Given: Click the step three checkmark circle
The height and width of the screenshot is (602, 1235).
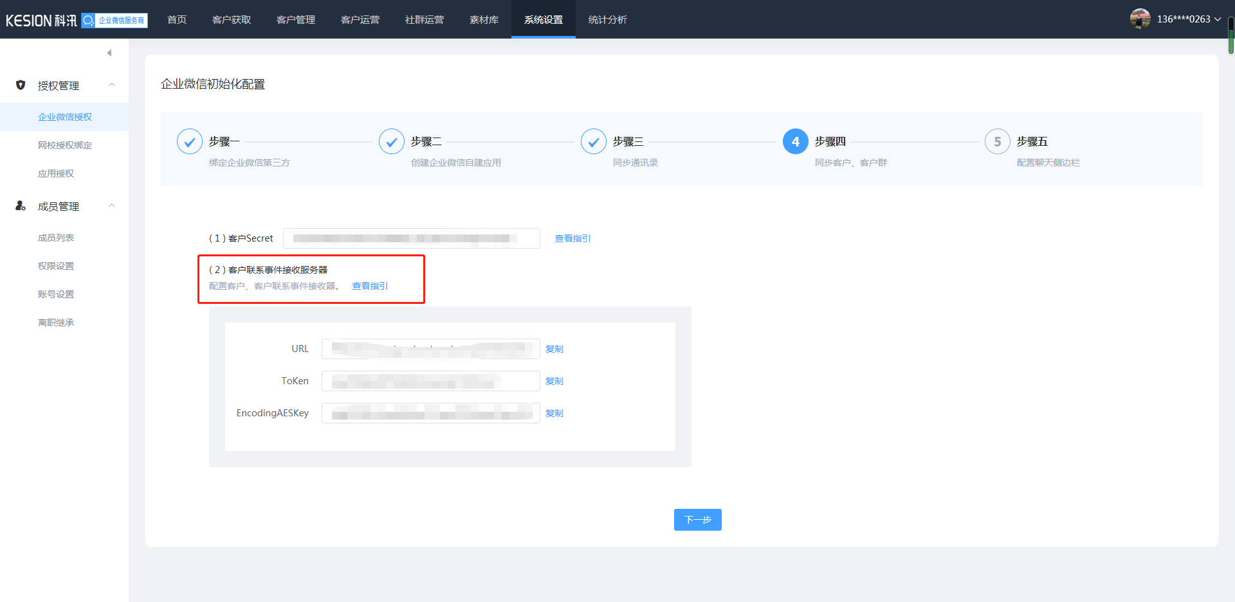Looking at the screenshot, I should [x=594, y=141].
